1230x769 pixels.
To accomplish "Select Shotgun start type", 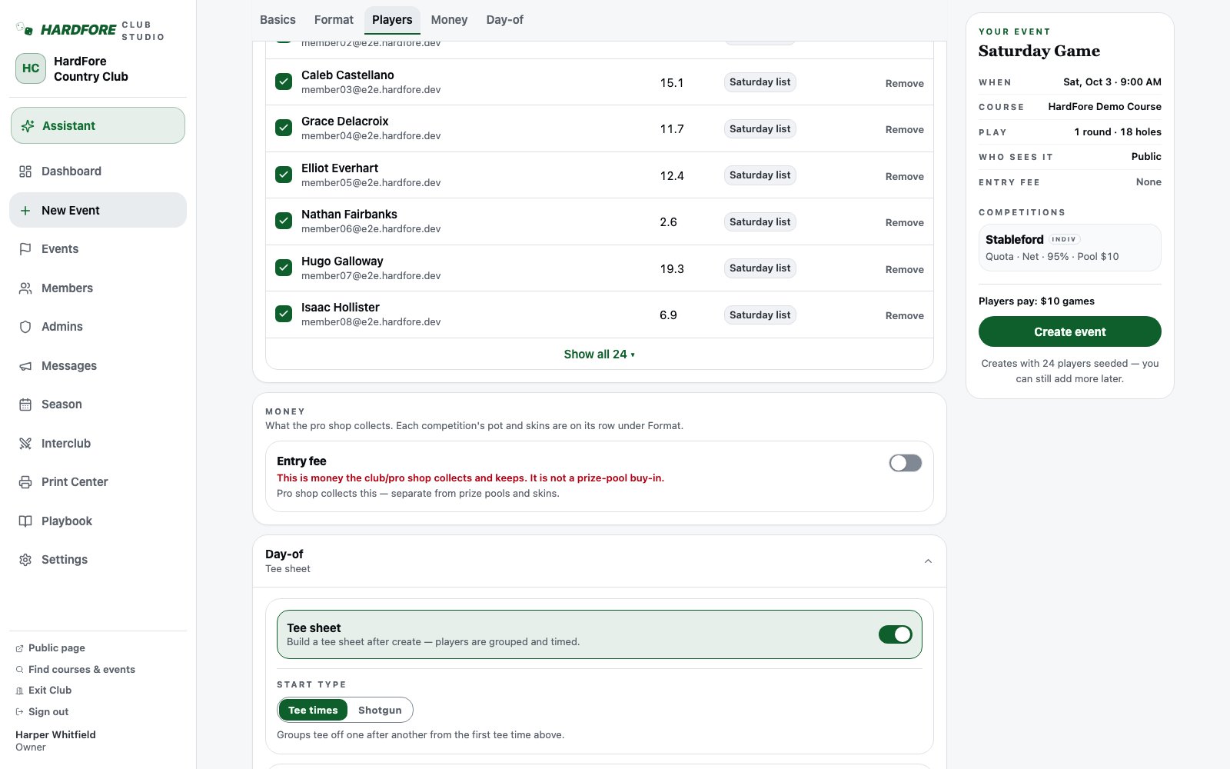I will (380, 710).
